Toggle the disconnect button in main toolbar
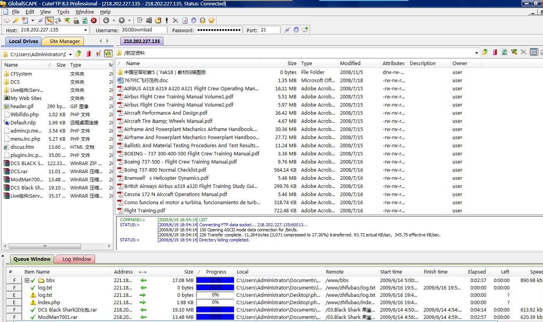Image resolution: width=543 pixels, height=322 pixels. [x=49, y=21]
